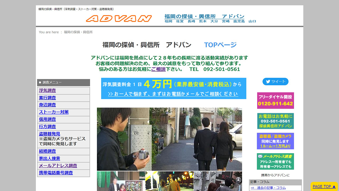
Task: Click the 結婚調査 link
Action: pyautogui.click(x=47, y=151)
